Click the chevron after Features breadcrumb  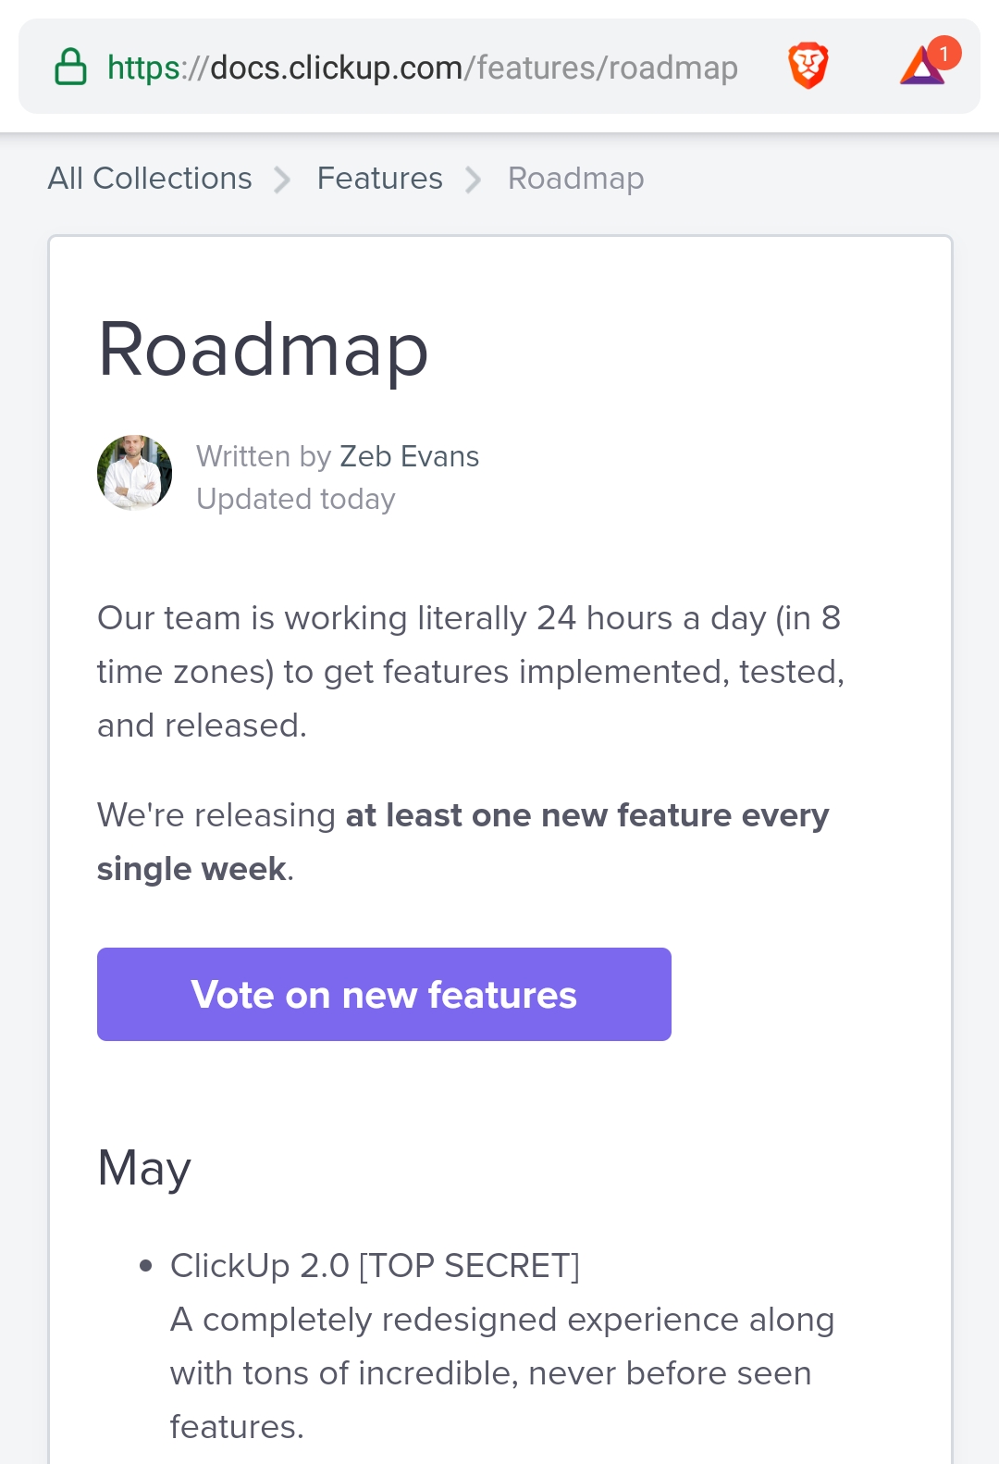pyautogui.click(x=474, y=180)
